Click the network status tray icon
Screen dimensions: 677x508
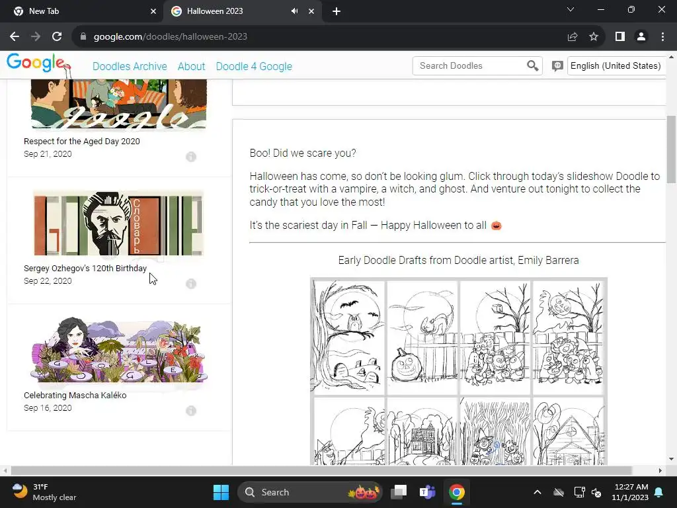(x=579, y=492)
